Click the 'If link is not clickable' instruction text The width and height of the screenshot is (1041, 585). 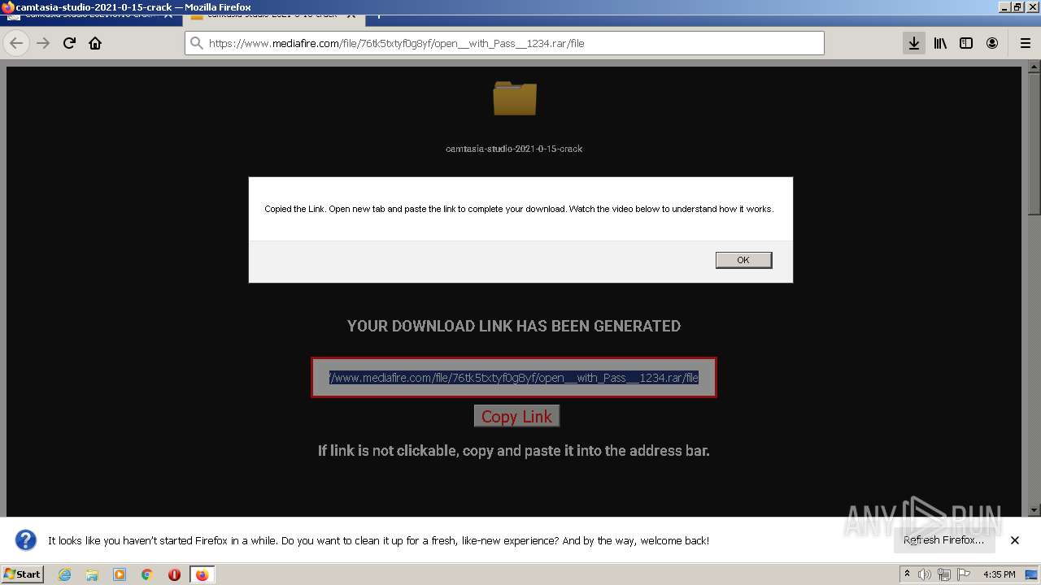[514, 450]
